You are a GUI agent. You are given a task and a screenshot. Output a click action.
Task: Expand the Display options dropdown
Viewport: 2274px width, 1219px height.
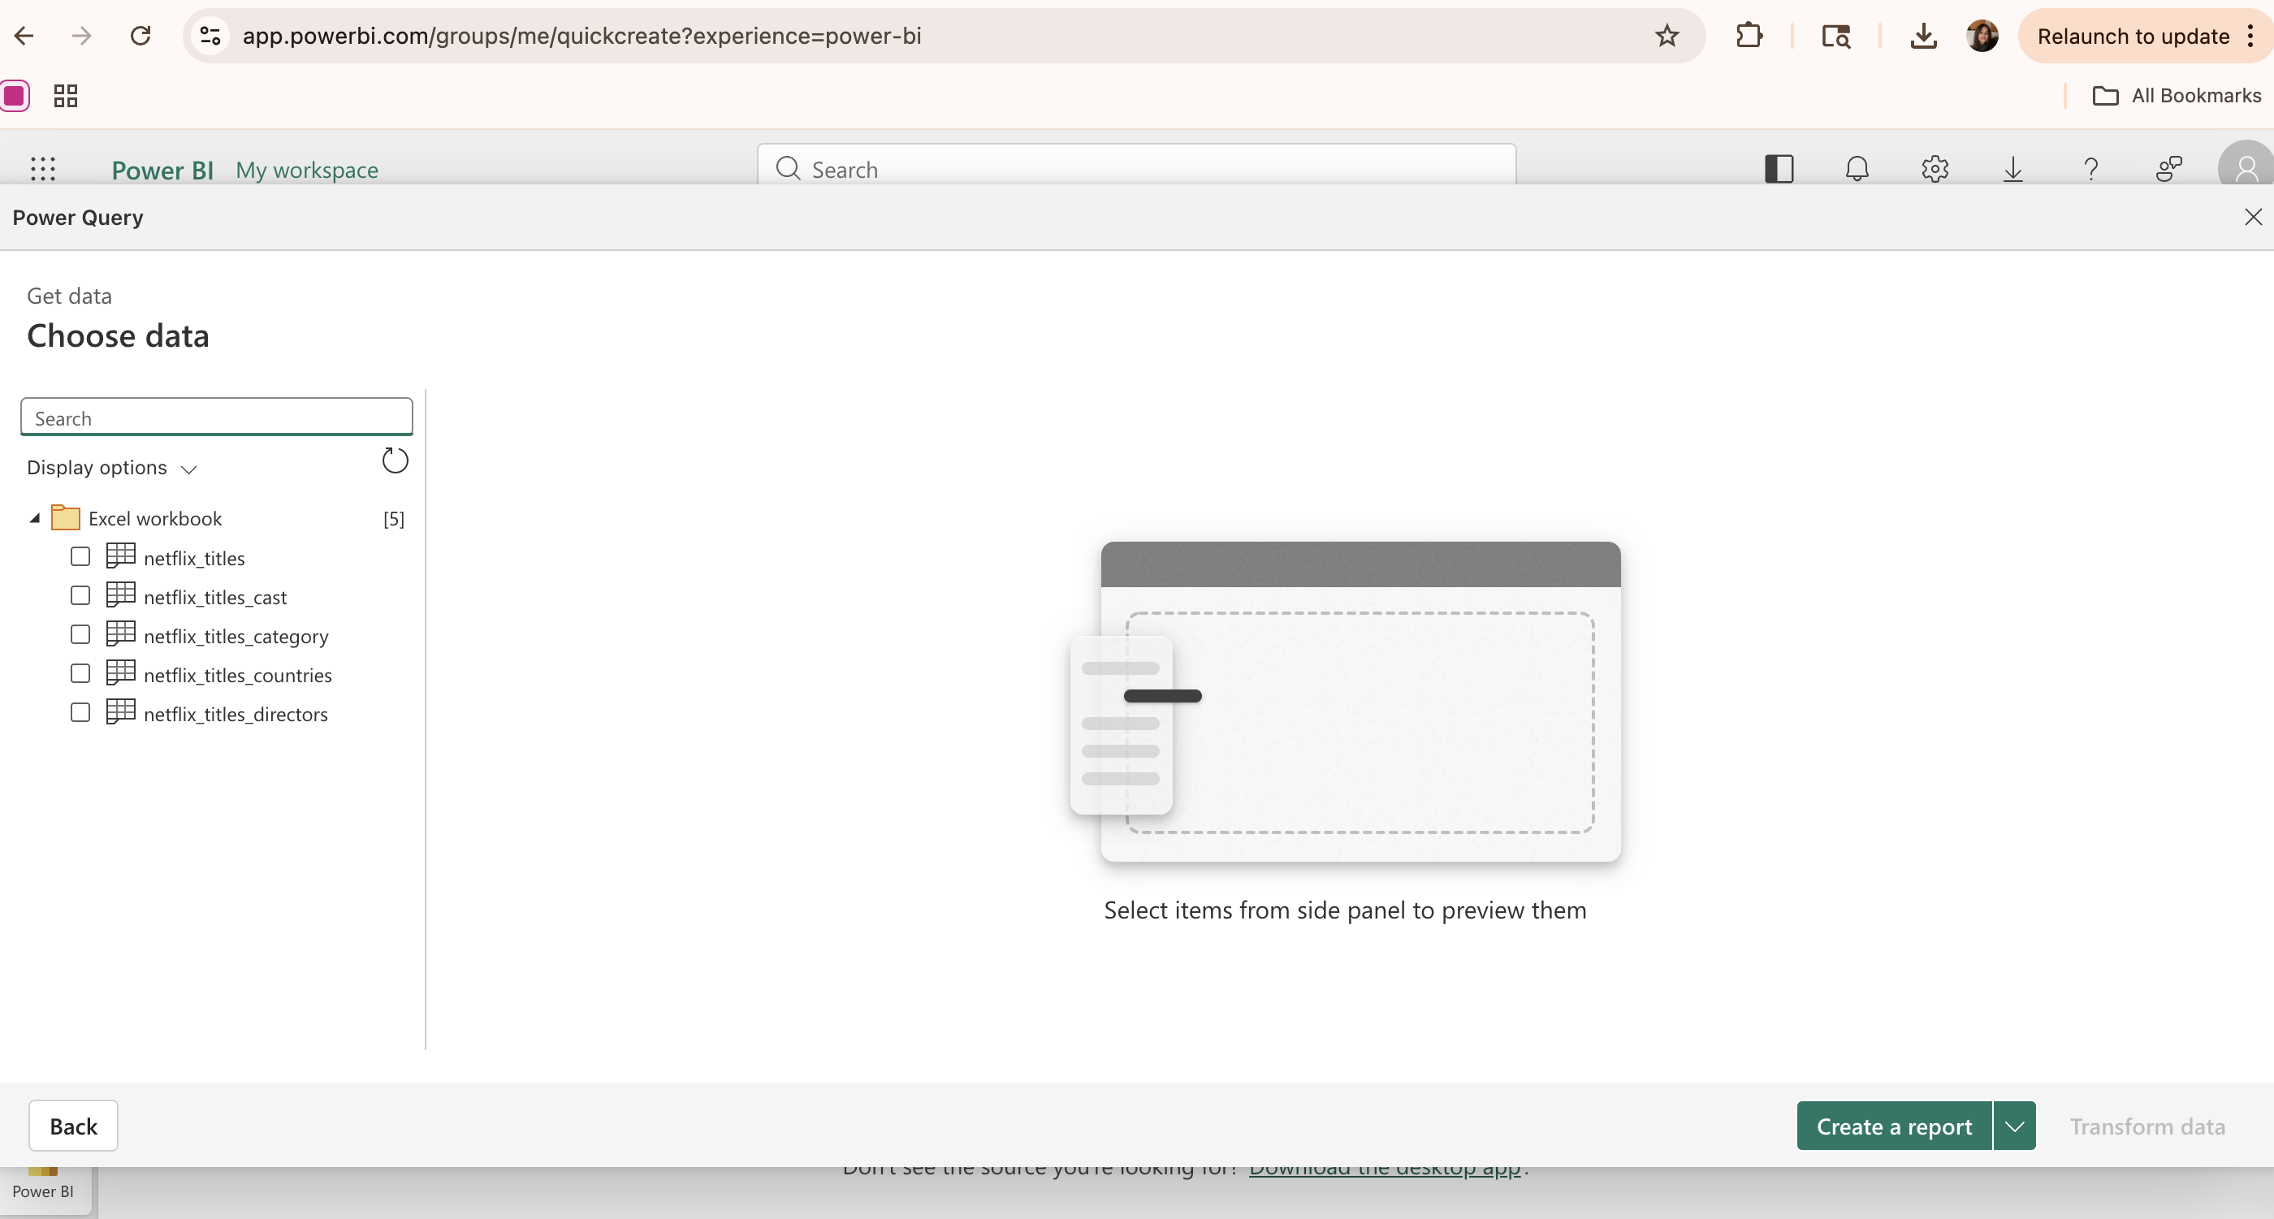click(112, 468)
